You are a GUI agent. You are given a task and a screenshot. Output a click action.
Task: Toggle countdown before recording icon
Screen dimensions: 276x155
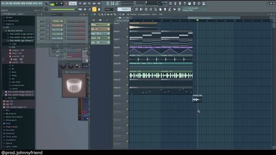(90, 3)
